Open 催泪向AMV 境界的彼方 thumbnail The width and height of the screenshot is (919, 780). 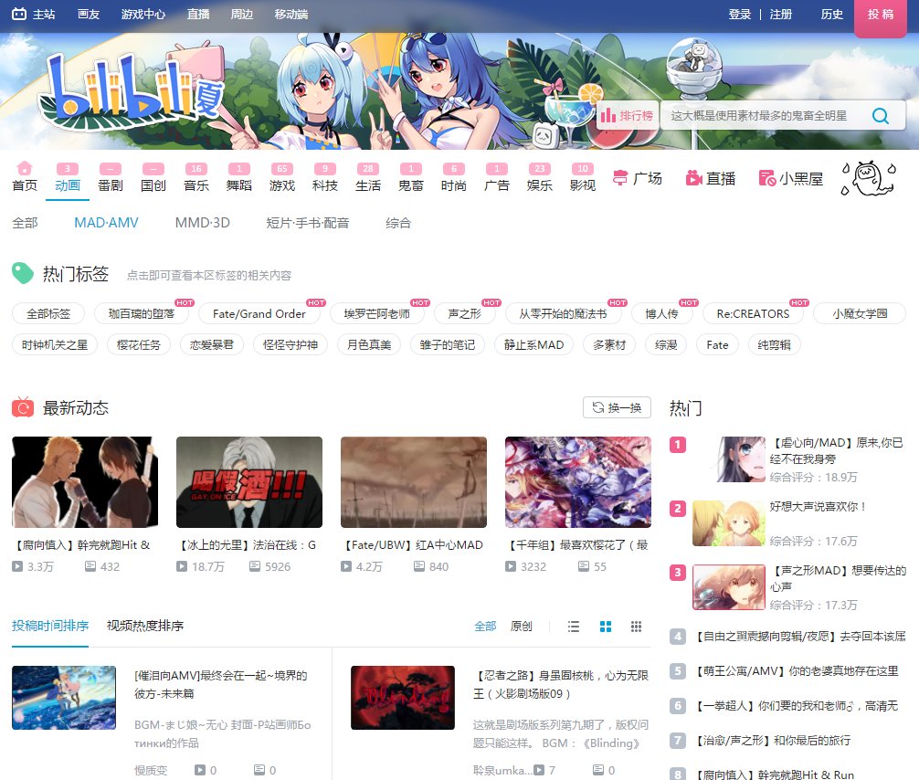(x=64, y=698)
